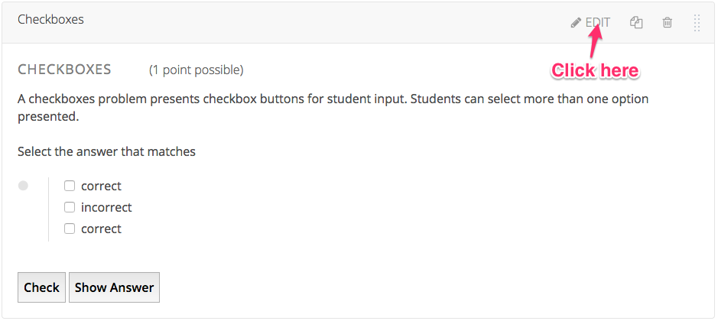This screenshot has height=321, width=718.
Task: Tick the last "correct" checkbox
Action: click(69, 229)
